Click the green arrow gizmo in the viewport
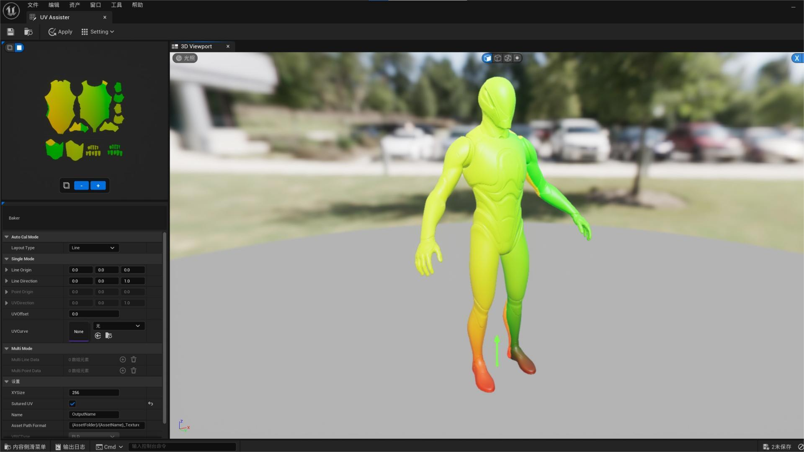The width and height of the screenshot is (804, 452). [497, 351]
